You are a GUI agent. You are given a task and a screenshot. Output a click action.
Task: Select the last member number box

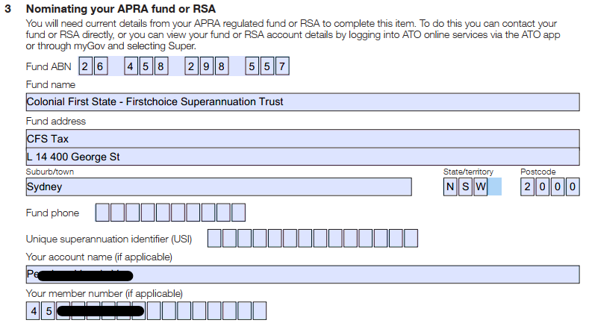259,310
